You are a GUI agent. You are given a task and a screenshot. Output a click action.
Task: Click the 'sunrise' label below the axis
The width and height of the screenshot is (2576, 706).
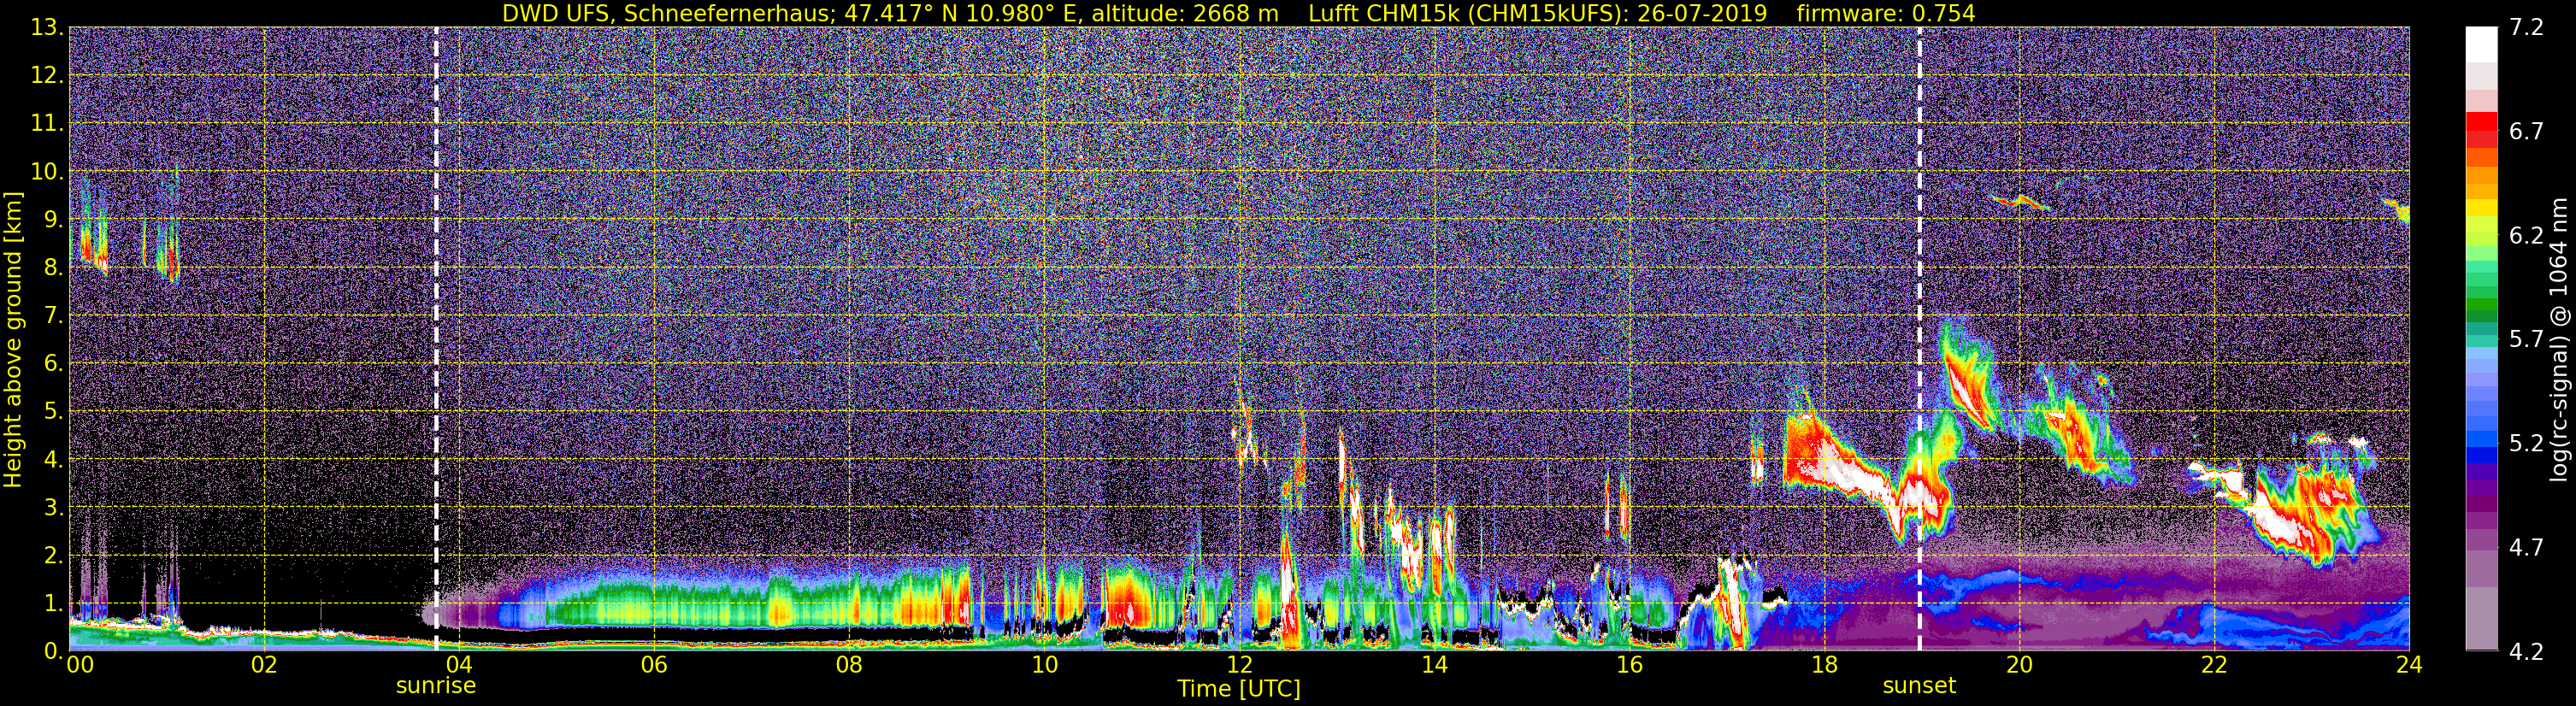436,686
